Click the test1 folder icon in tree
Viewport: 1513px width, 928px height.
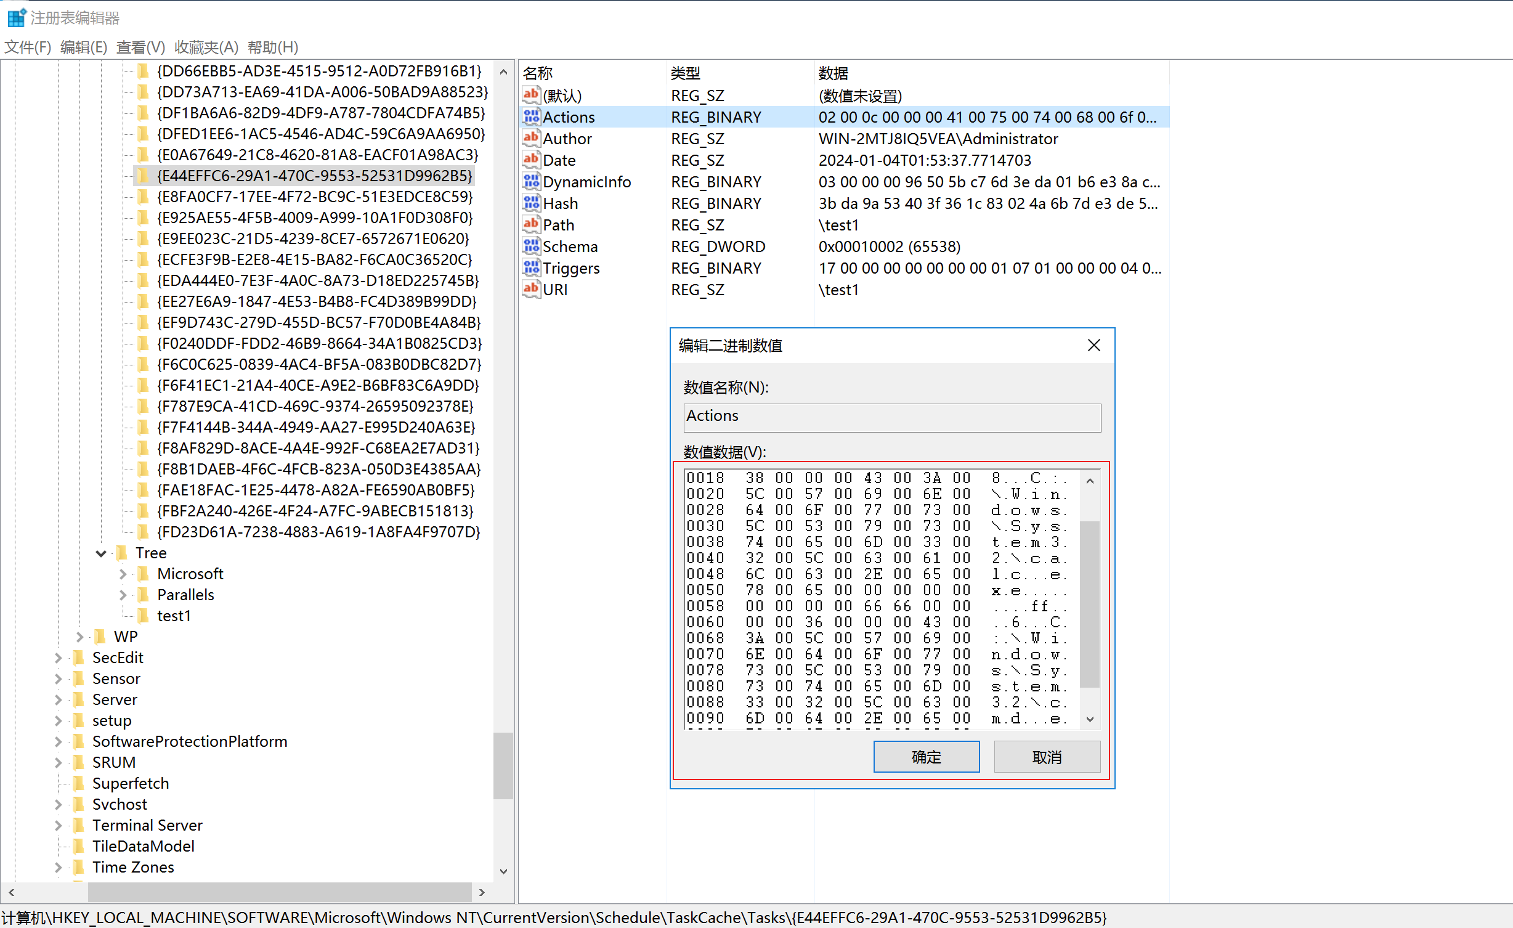[143, 616]
